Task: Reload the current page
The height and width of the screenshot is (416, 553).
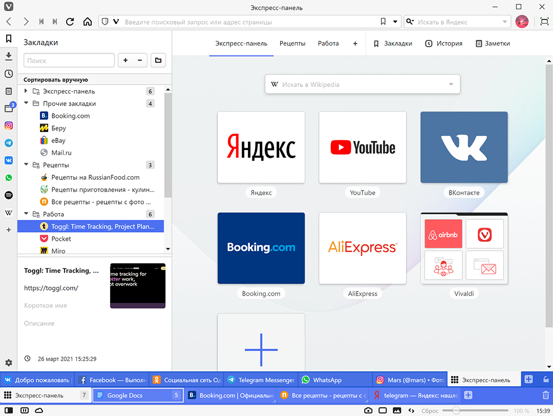Action: (70, 22)
